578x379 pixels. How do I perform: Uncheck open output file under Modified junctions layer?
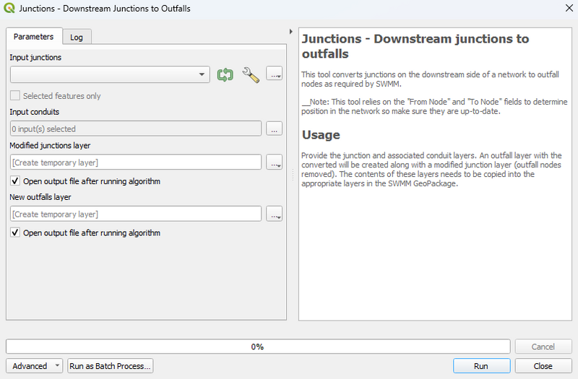click(15, 181)
